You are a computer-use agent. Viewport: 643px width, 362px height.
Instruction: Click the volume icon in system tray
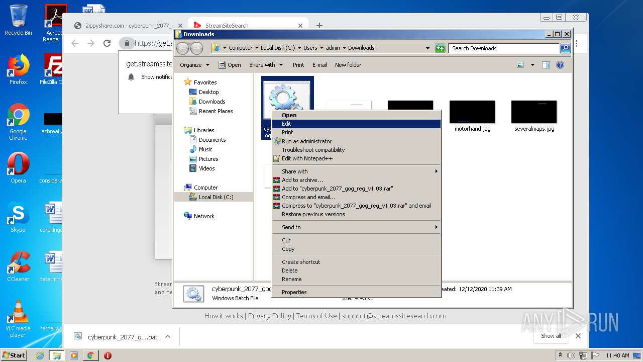pyautogui.click(x=571, y=355)
